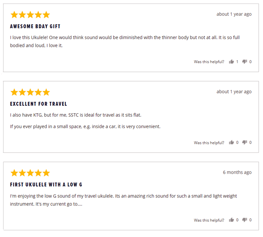The image size is (263, 237).
Task: Click the helpful count beside first review's thumbs up
Action: tap(237, 62)
